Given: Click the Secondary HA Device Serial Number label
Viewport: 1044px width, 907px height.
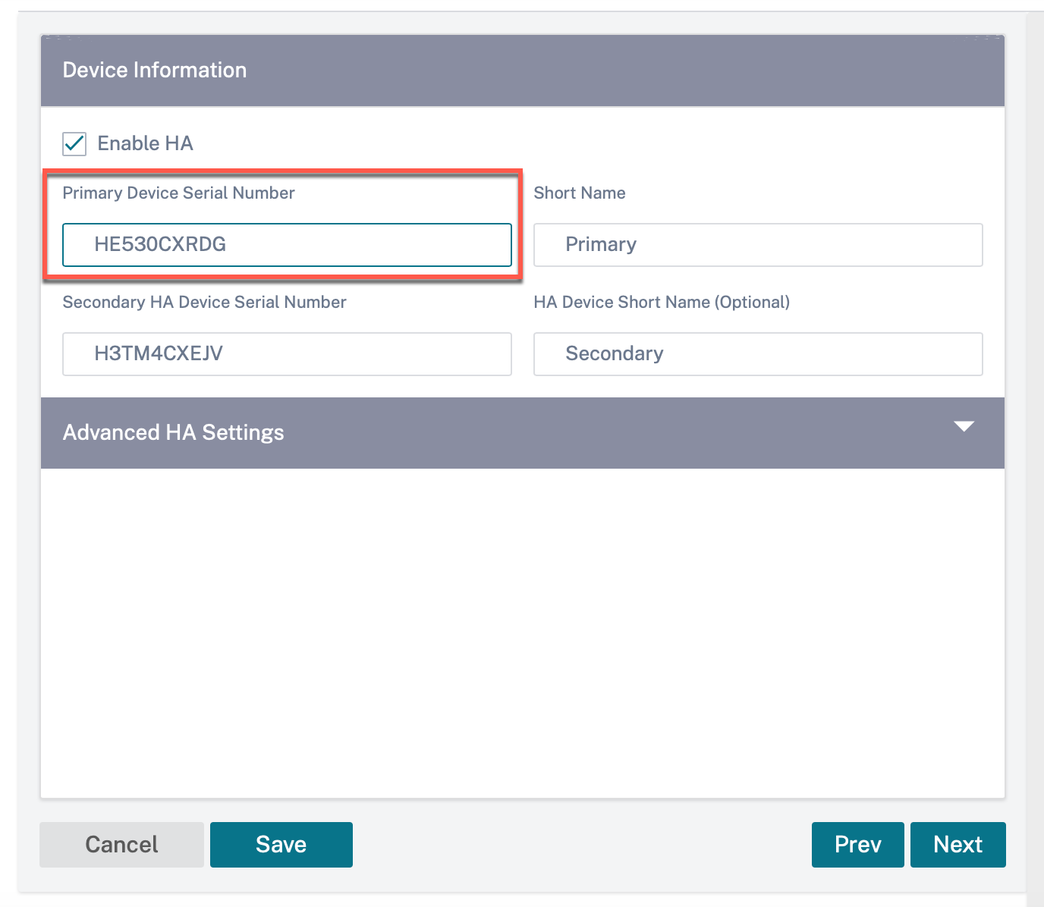Looking at the screenshot, I should (x=204, y=303).
